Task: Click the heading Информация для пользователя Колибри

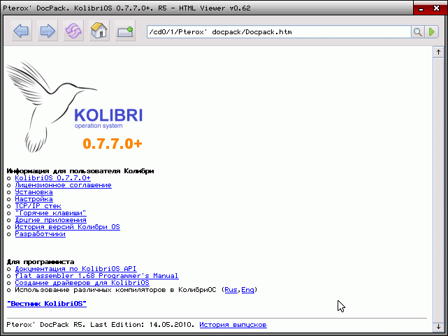Action: (80, 171)
